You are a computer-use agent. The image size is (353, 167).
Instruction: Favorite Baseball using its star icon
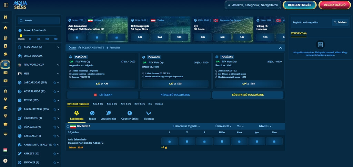(x=55, y=136)
